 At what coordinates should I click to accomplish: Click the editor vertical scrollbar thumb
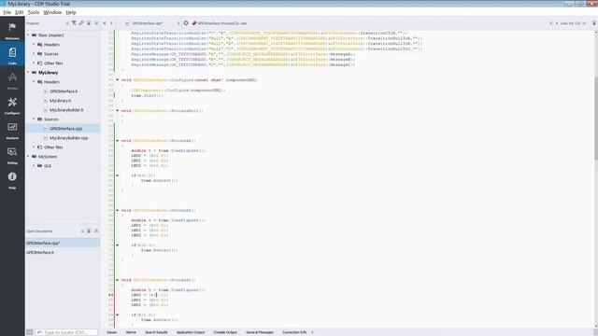click(x=596, y=119)
